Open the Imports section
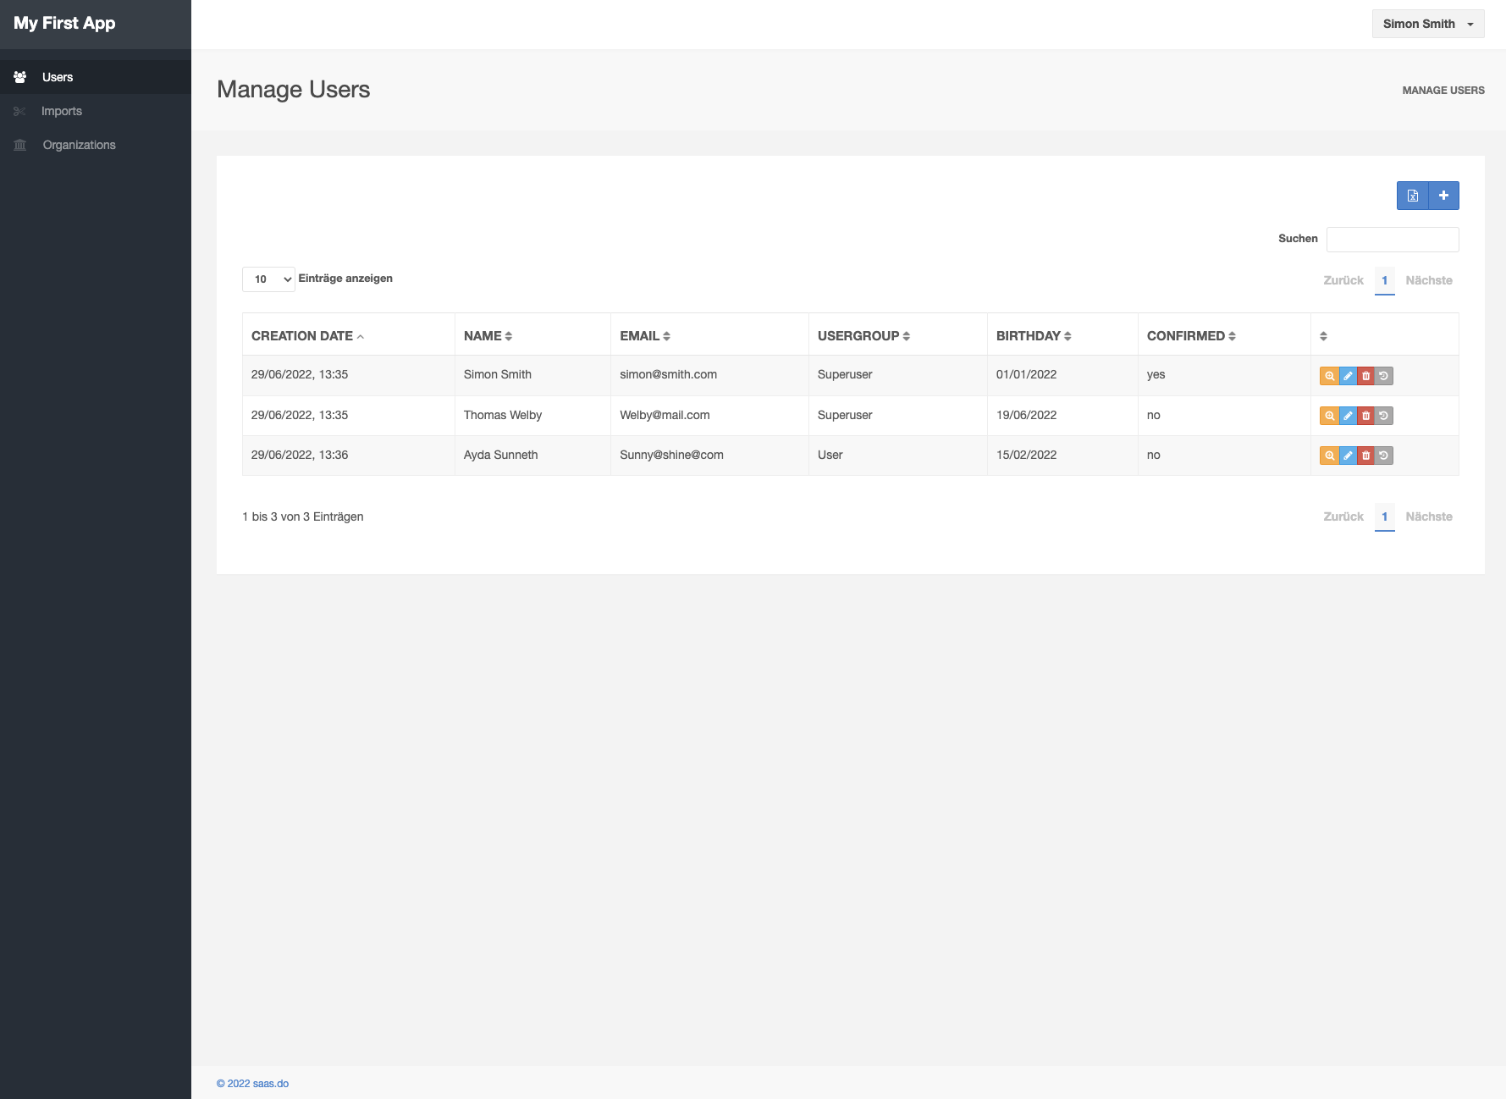 coord(62,111)
